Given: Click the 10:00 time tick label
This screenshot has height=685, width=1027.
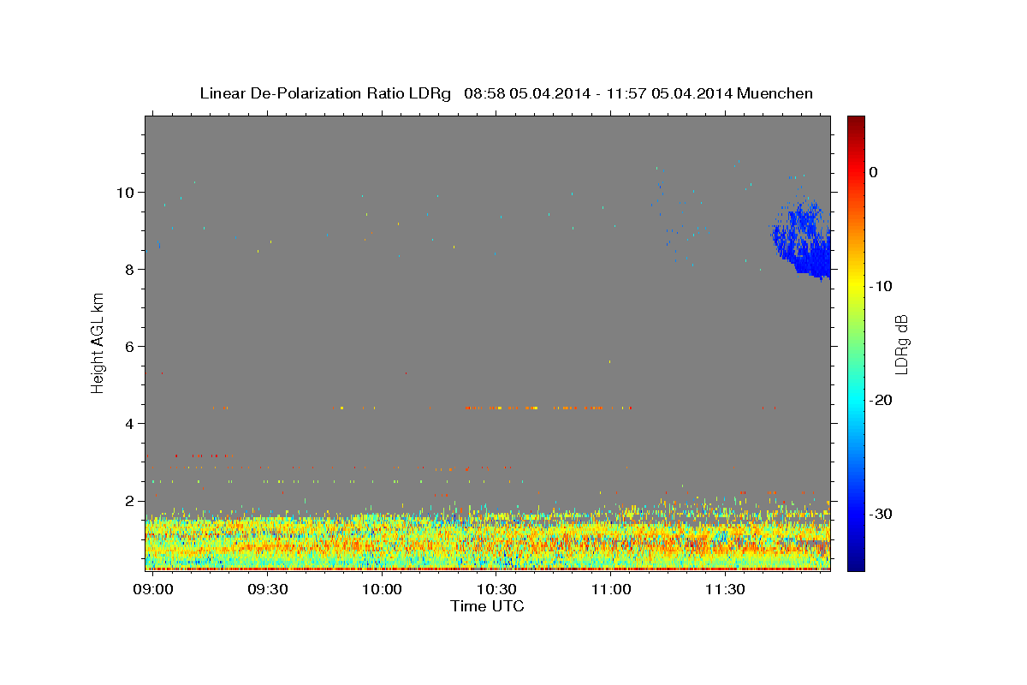Looking at the screenshot, I should tap(382, 590).
